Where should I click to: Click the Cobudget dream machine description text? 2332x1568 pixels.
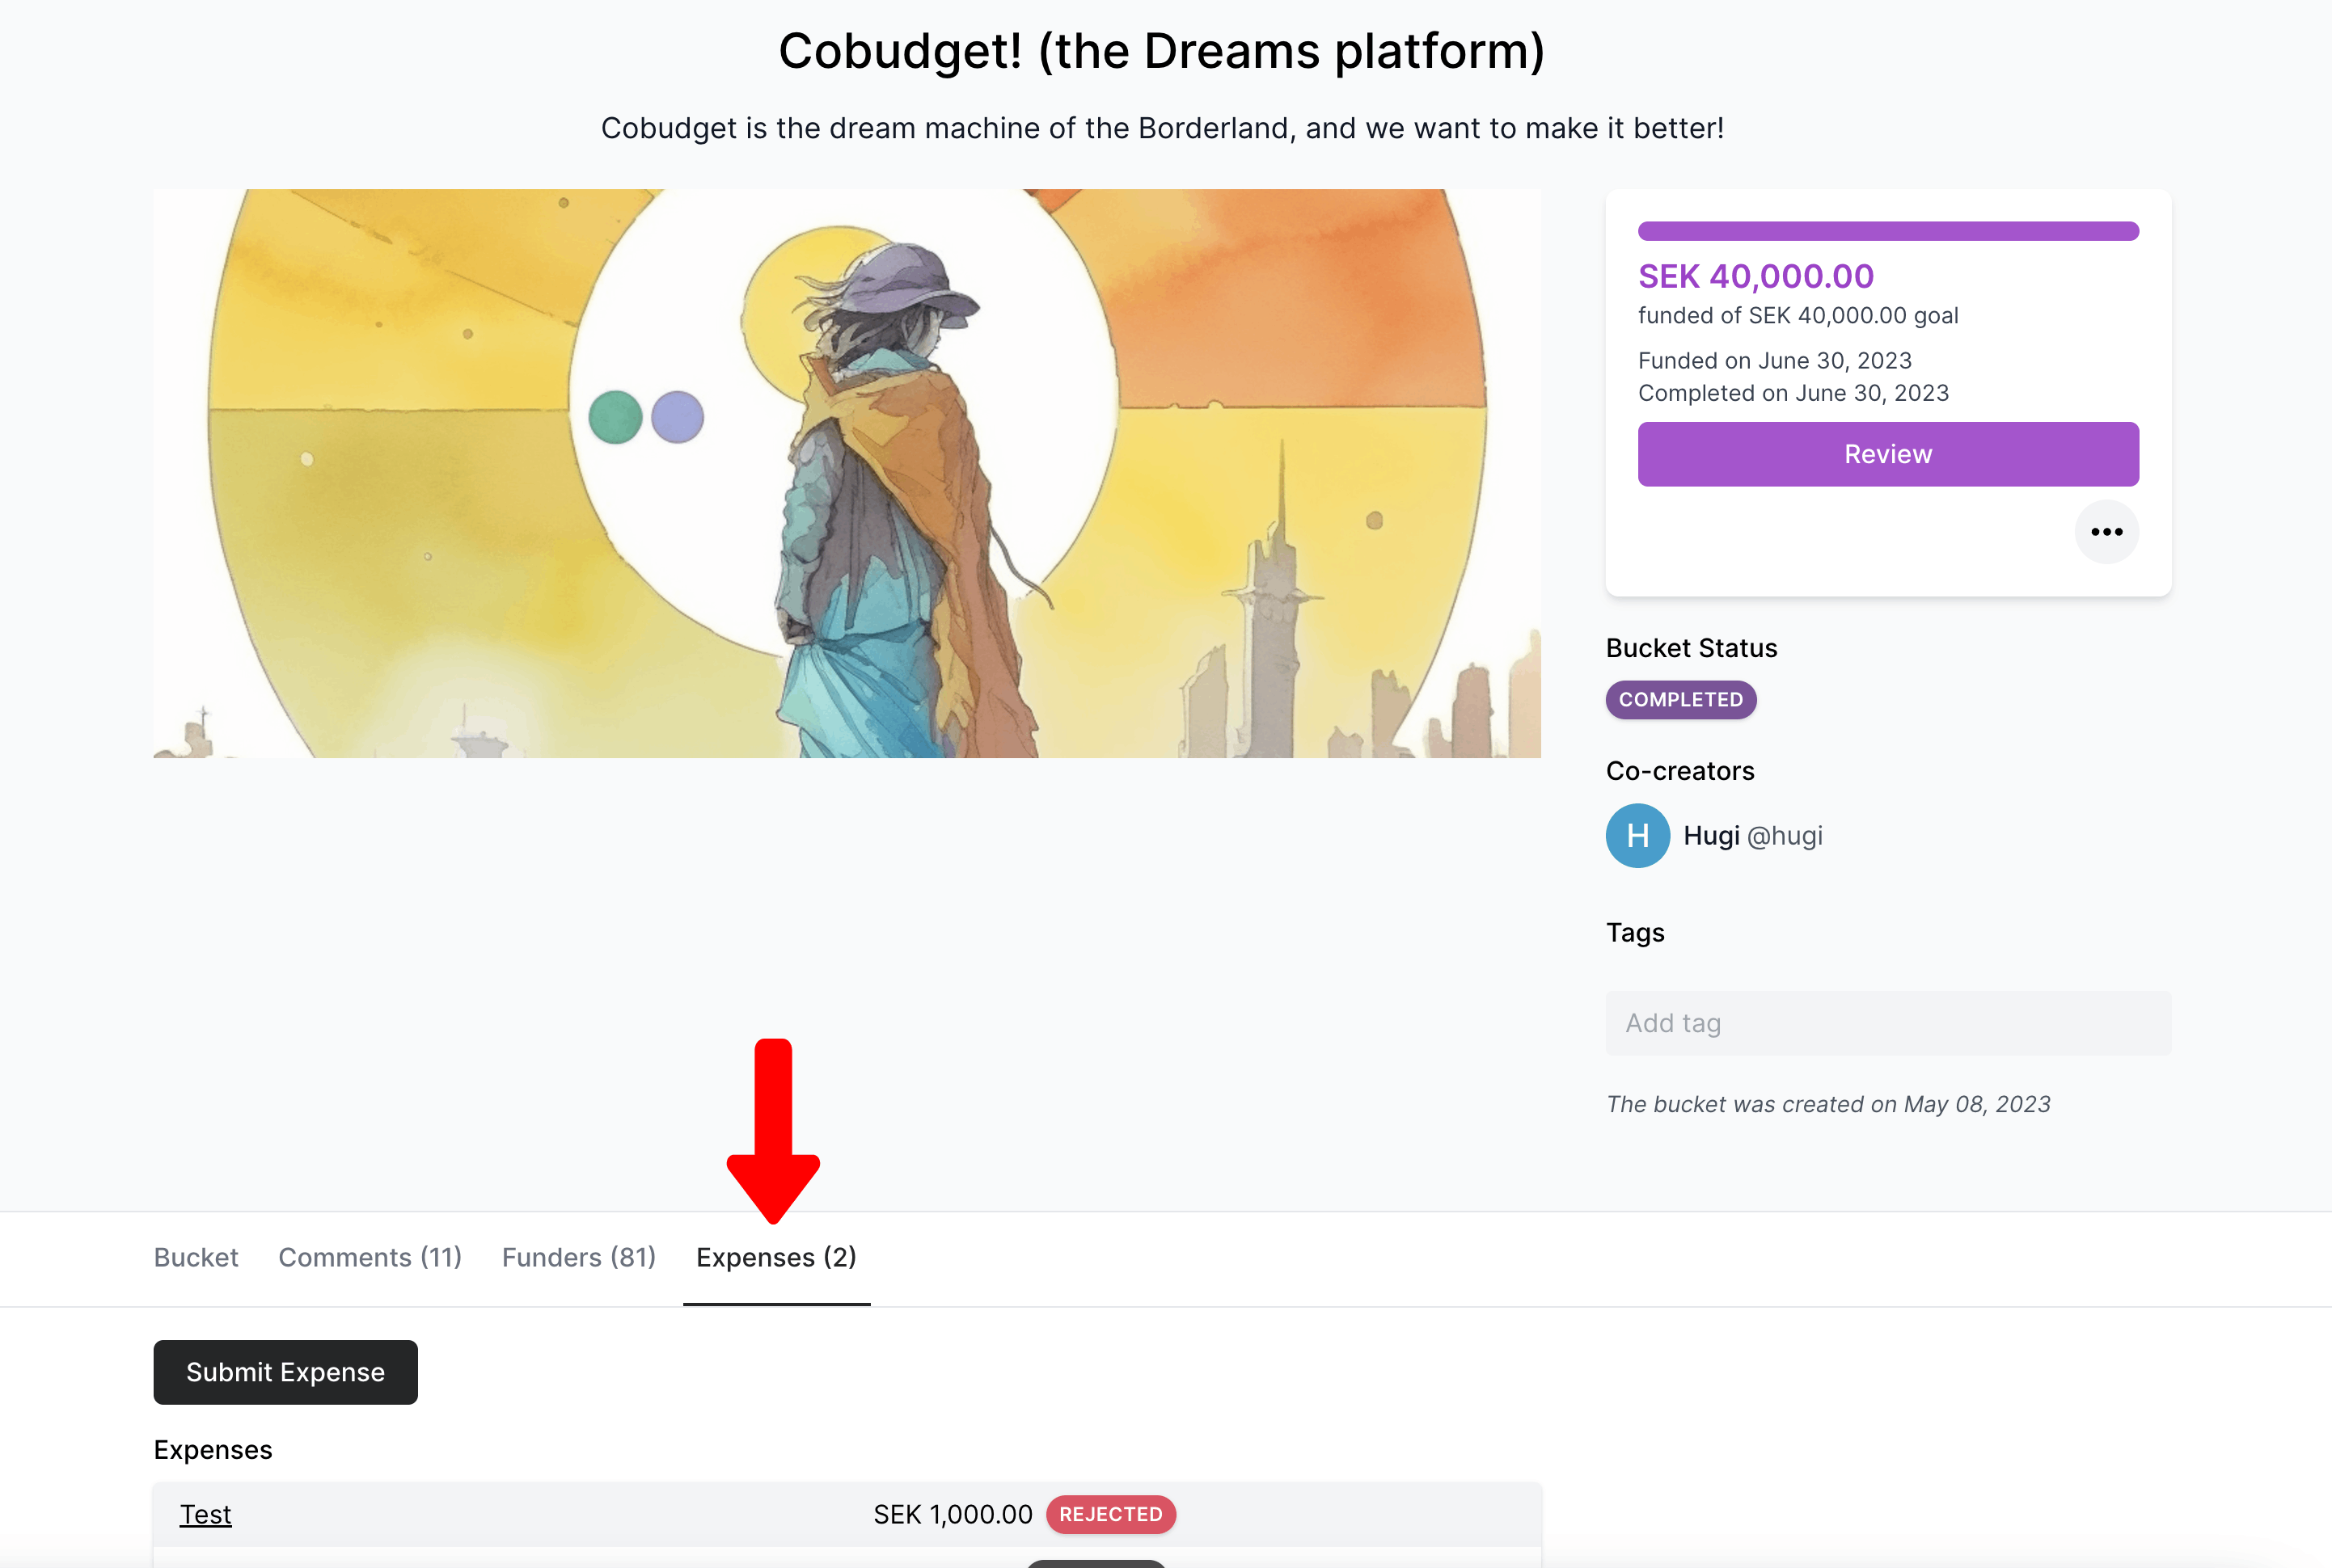tap(1161, 128)
